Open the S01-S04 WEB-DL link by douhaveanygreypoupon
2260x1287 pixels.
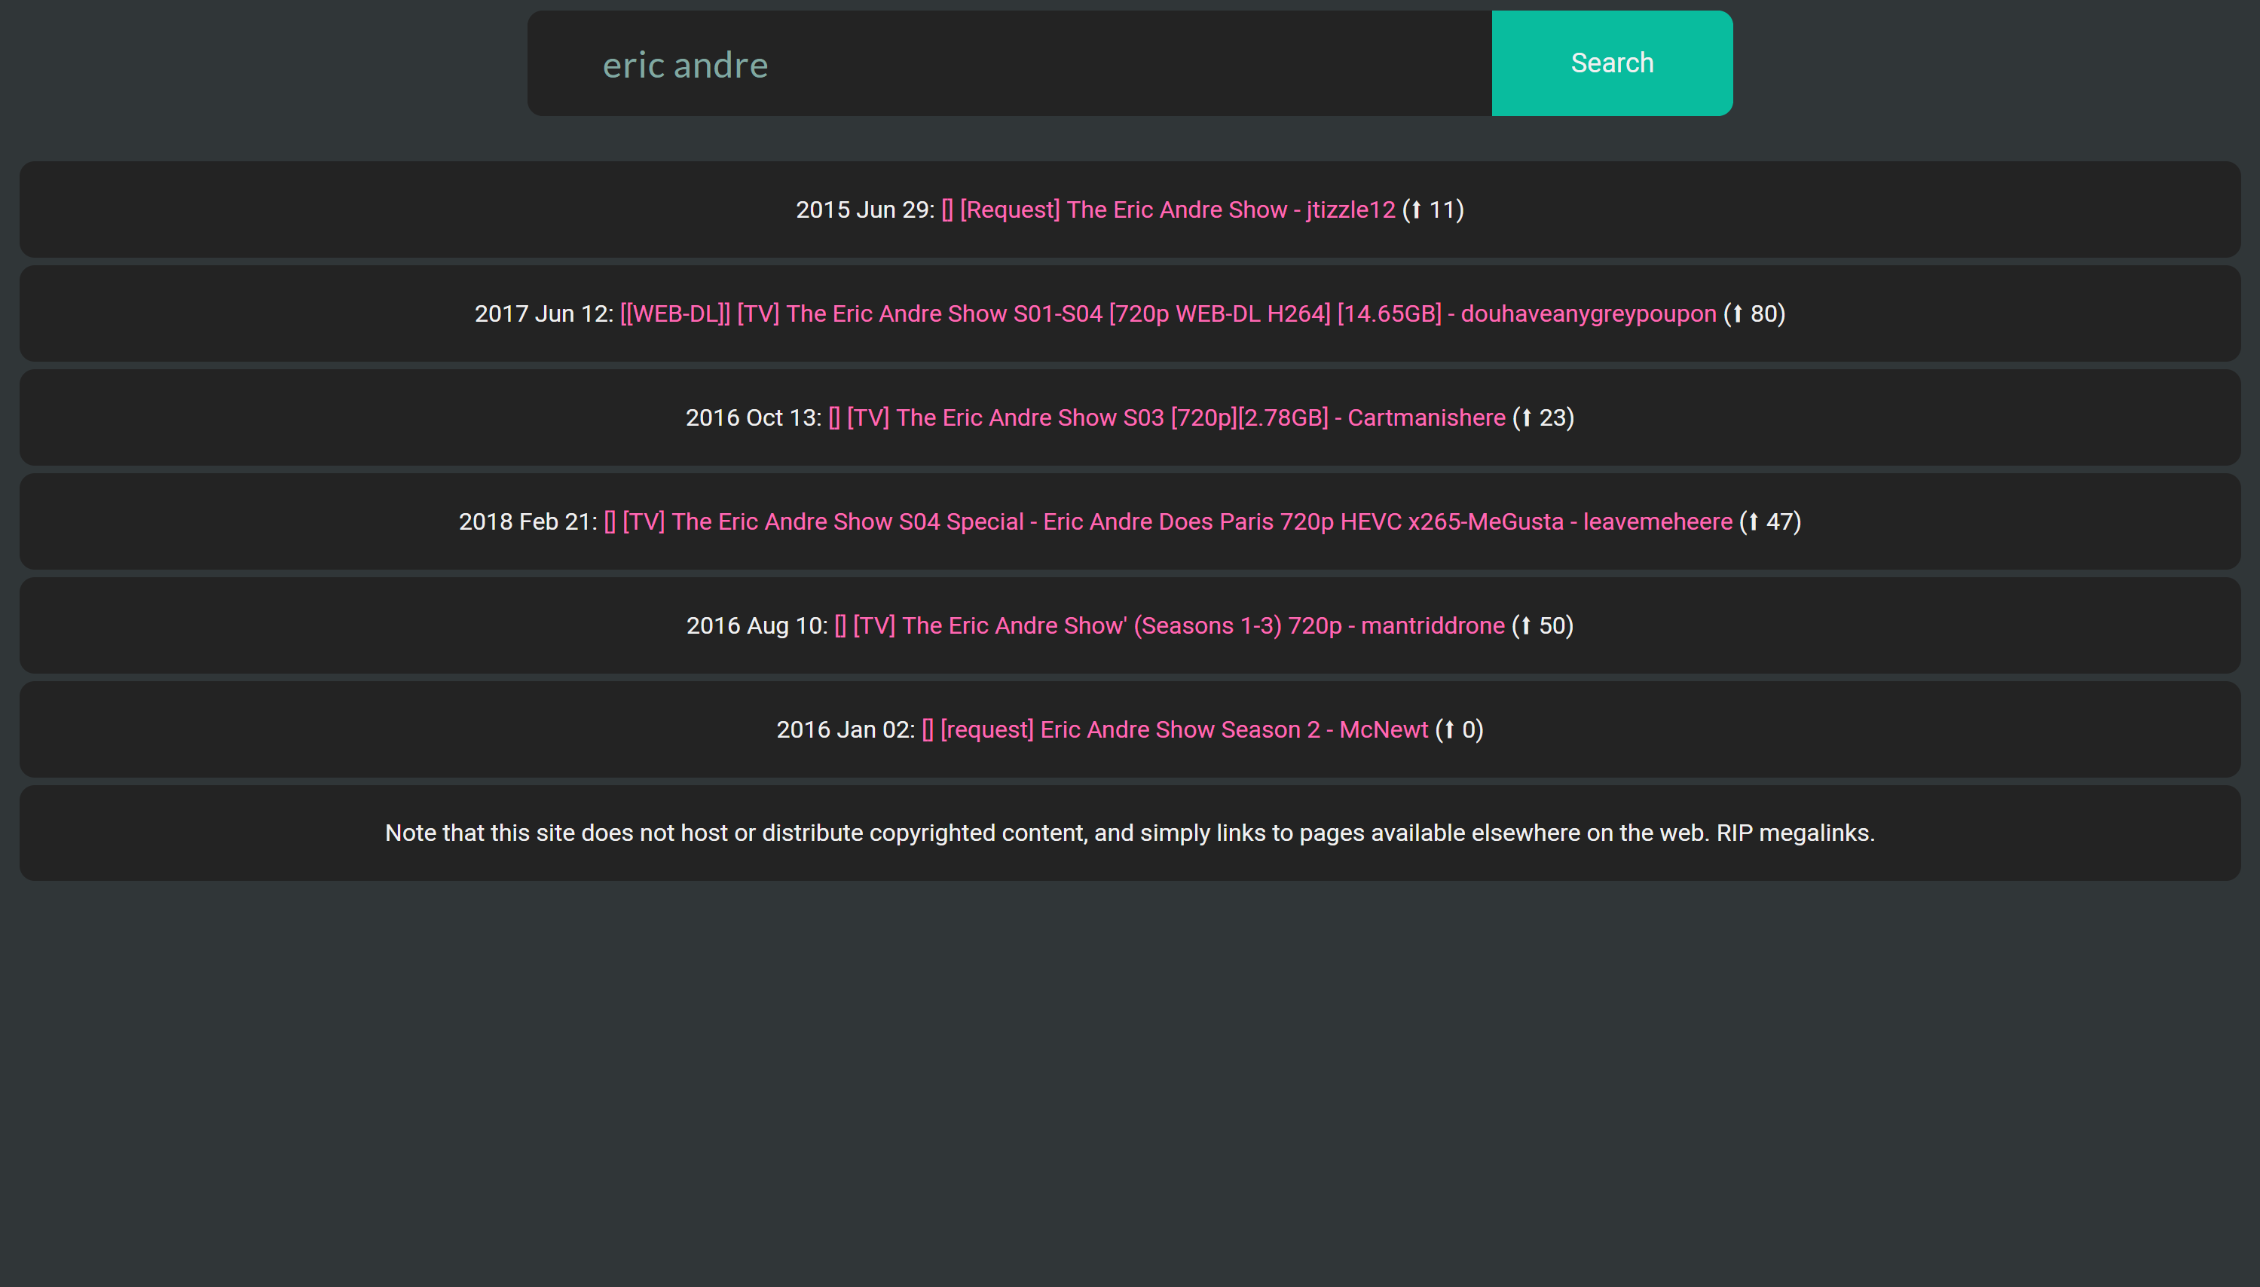coord(1167,313)
